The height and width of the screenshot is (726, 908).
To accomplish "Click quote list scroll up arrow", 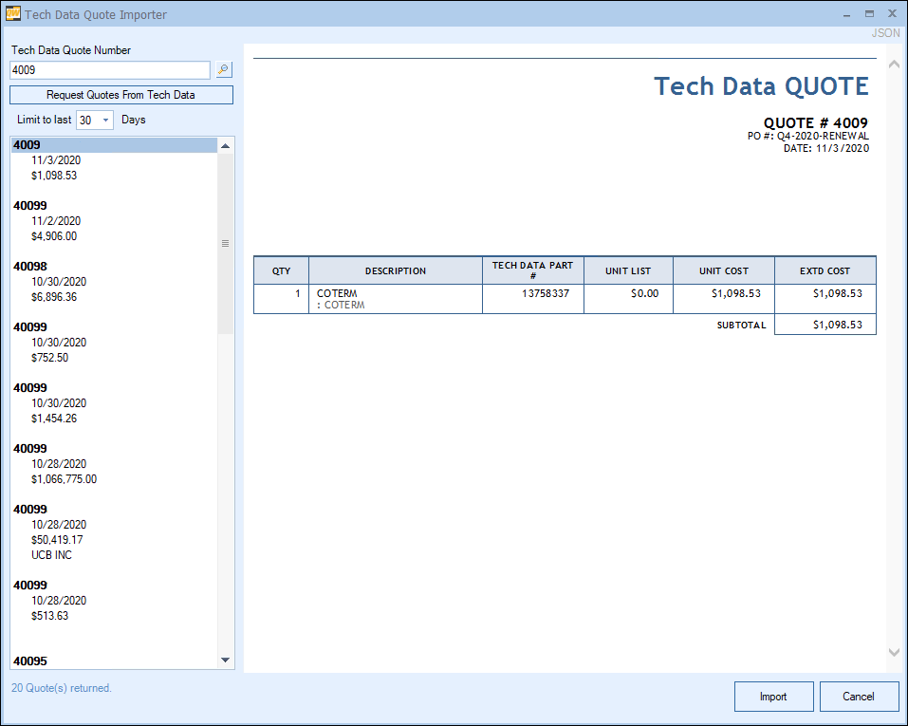I will (x=225, y=145).
